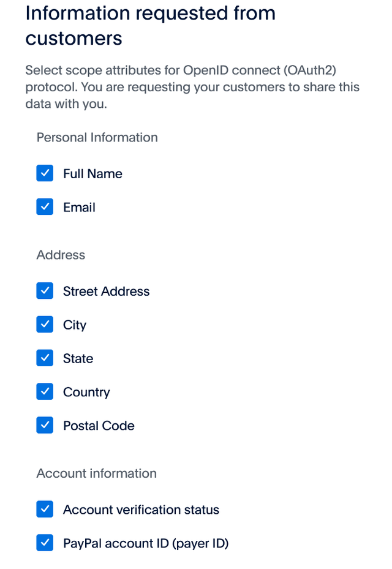Uncheck the PayPal account ID (payer ID) checkbox
The image size is (392, 569).
(44, 543)
